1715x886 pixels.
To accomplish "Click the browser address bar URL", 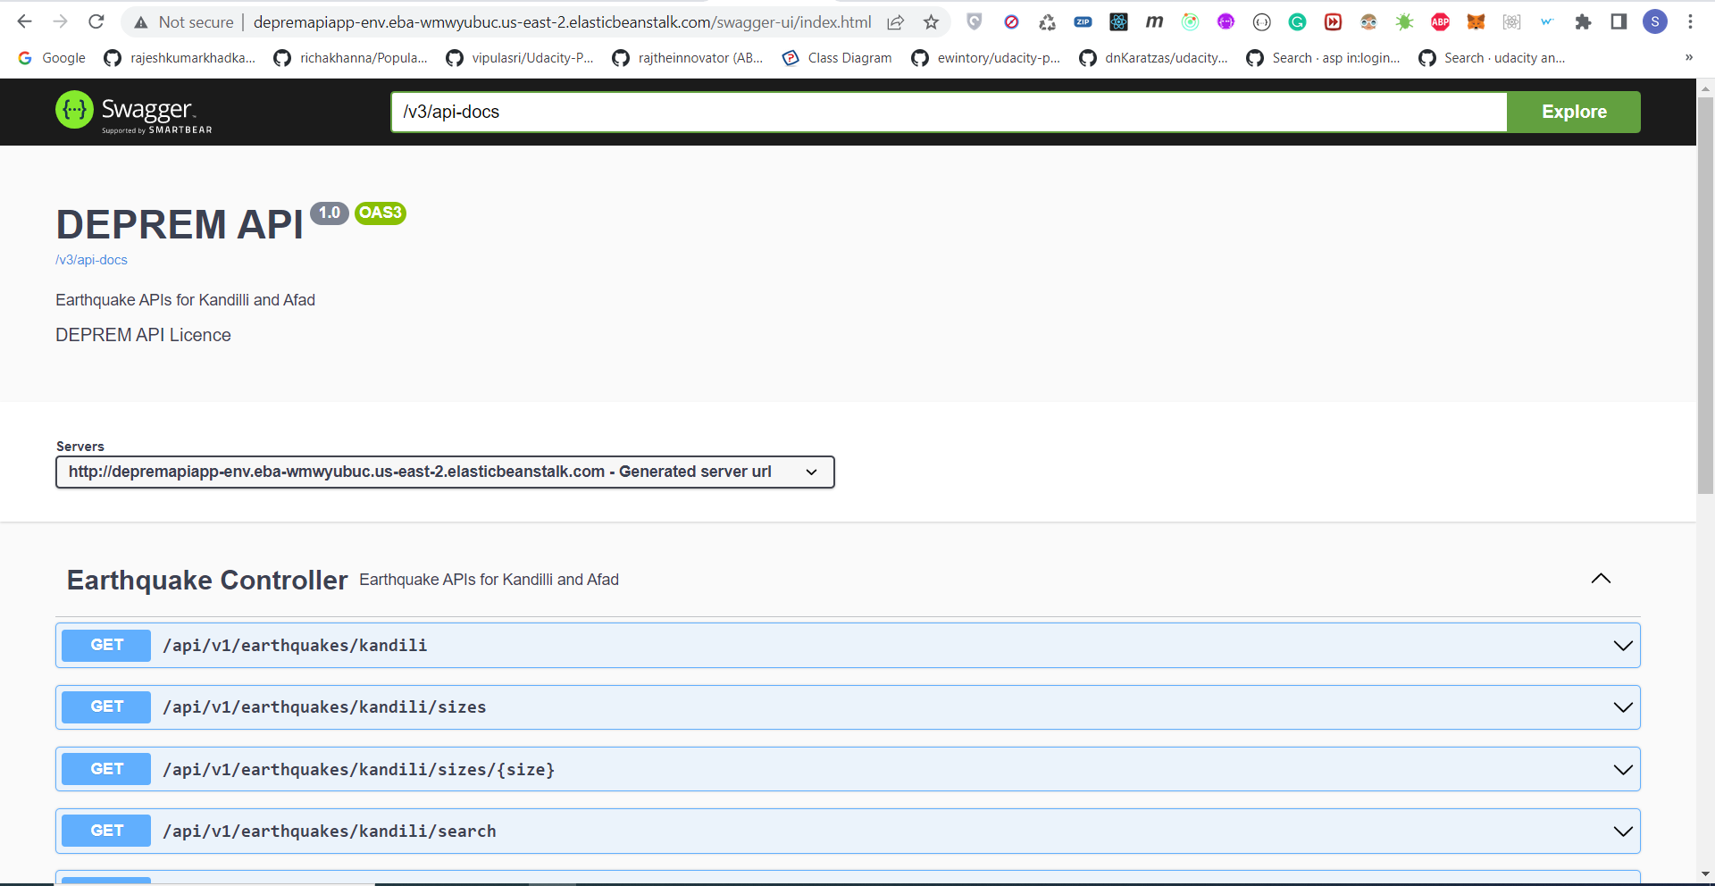I will coord(562,21).
